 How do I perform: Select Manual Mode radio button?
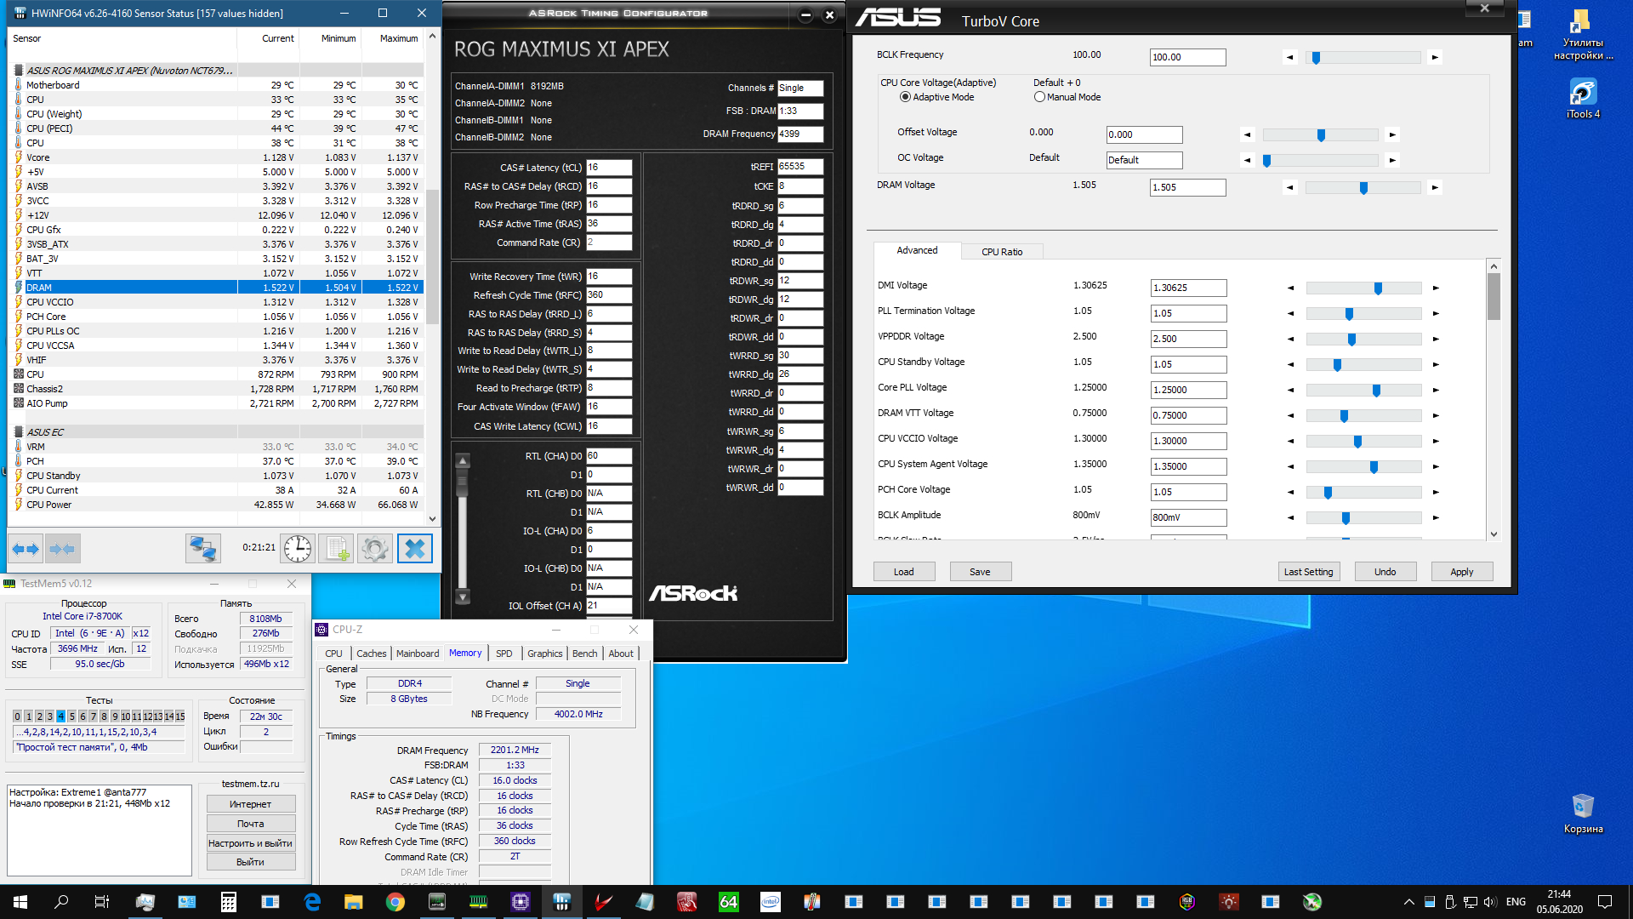1039,97
